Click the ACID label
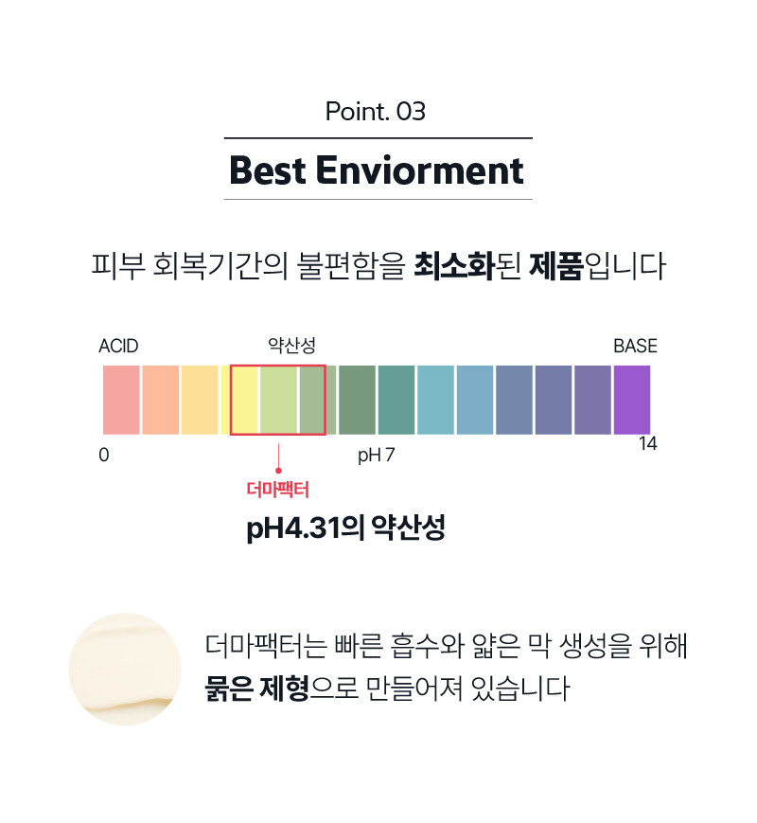Viewport: 757px width, 823px height. click(118, 346)
